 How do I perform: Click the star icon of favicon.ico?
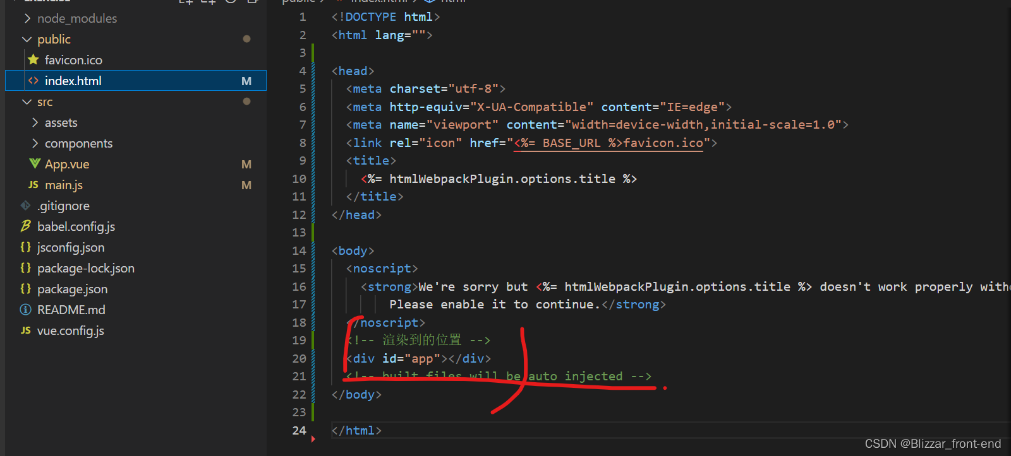click(33, 59)
